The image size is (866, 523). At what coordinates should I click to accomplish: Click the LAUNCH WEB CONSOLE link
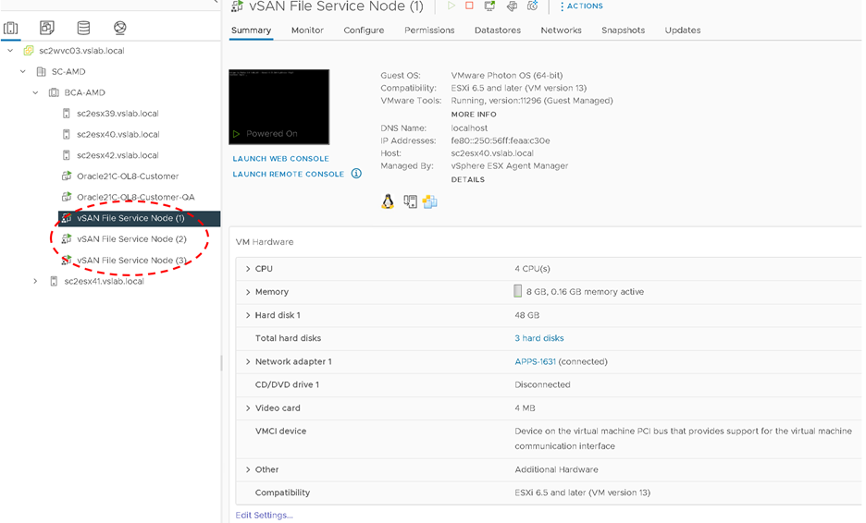pyautogui.click(x=280, y=159)
